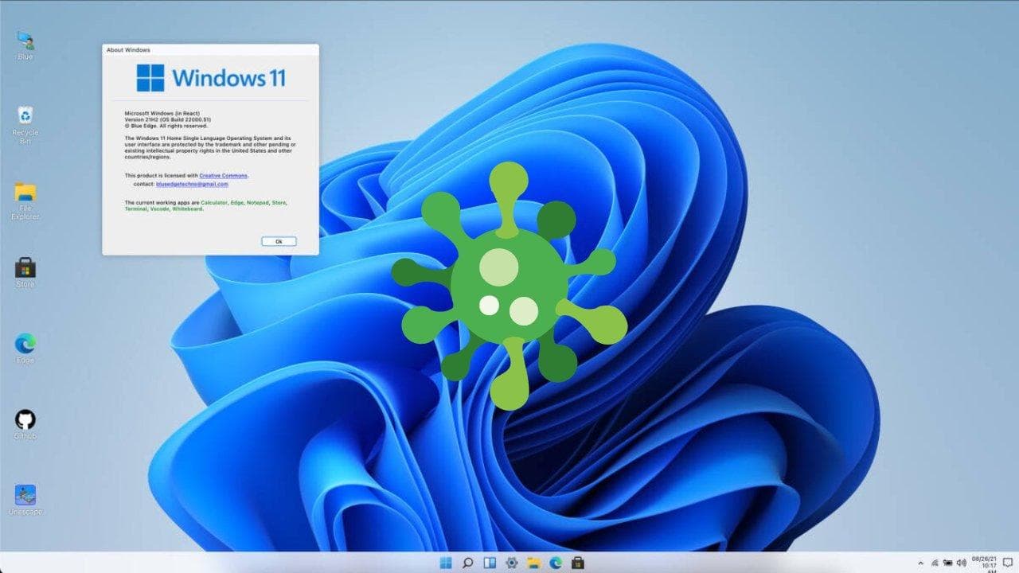The image size is (1019, 573).
Task: Open volume control from the system tray
Action: [x=961, y=563]
